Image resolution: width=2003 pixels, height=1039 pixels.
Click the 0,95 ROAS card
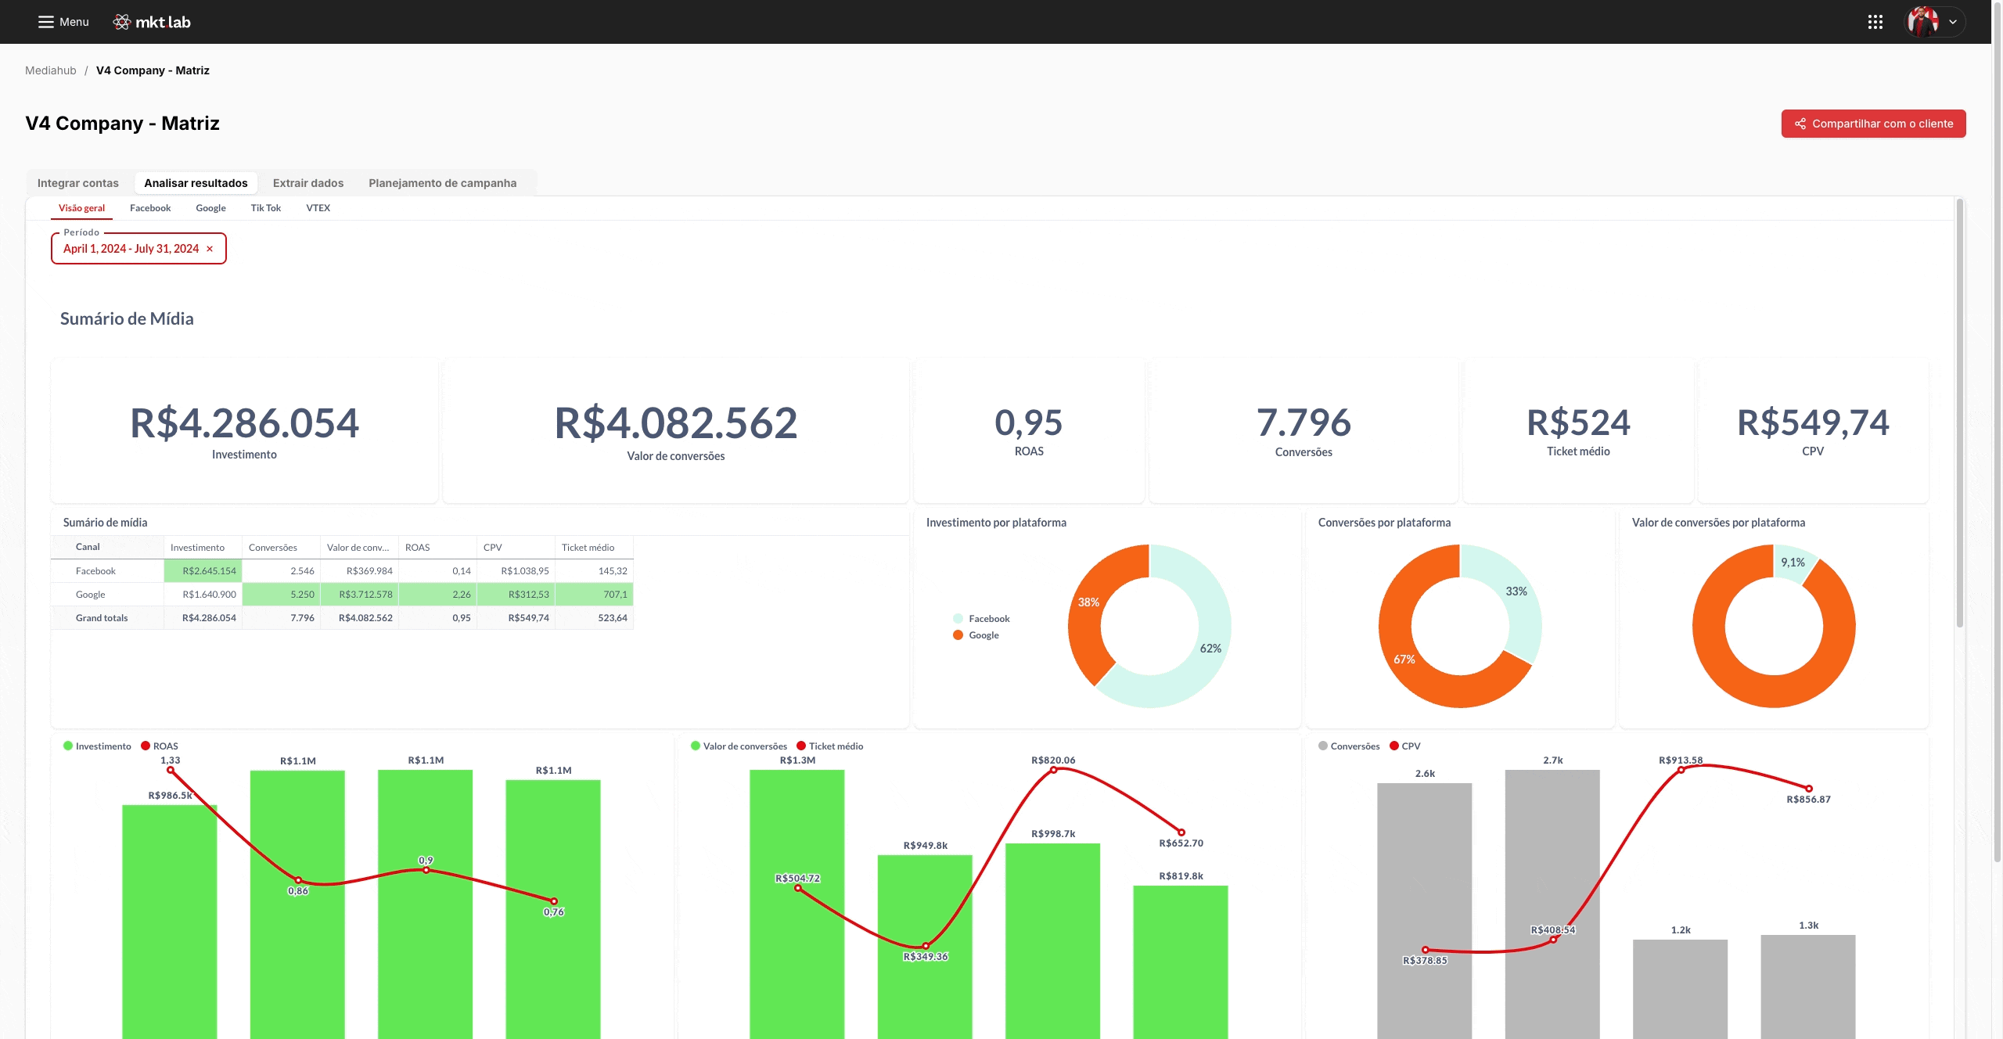pos(1029,430)
